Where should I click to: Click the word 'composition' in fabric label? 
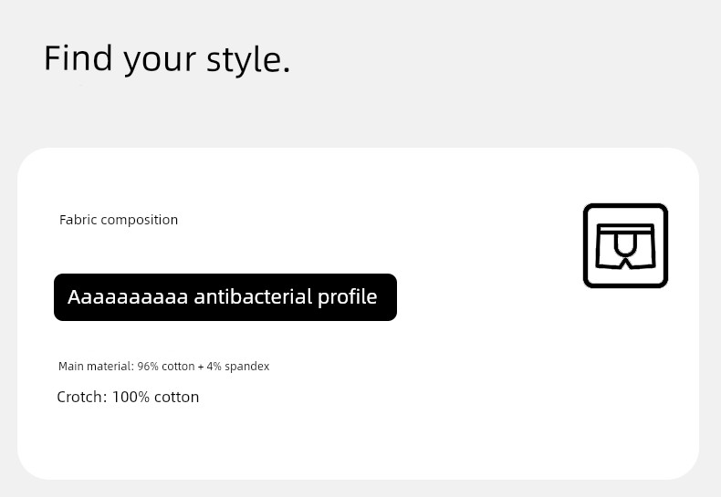139,220
